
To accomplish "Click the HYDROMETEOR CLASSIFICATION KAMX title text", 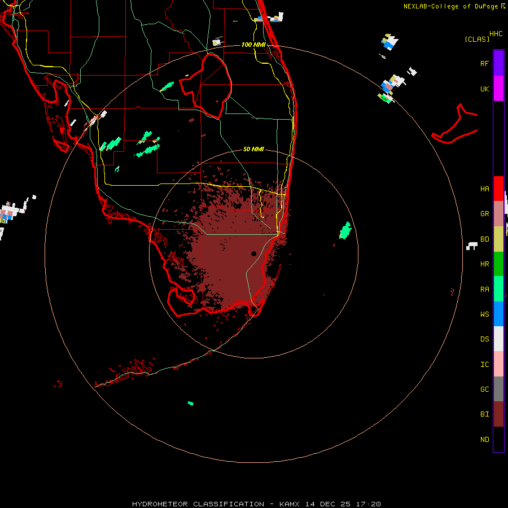I will pos(256,504).
